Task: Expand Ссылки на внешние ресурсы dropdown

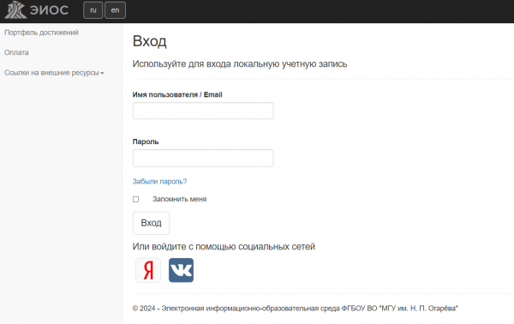Action: [x=54, y=73]
